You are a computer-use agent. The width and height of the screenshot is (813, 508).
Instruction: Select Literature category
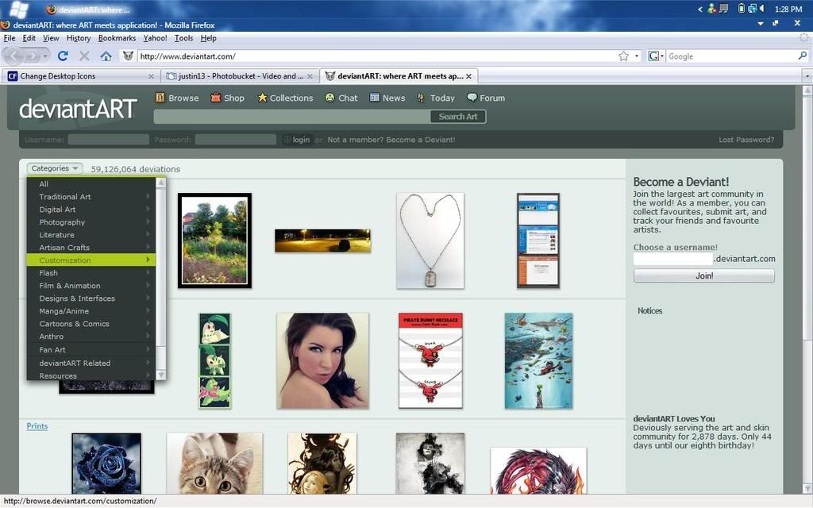tap(91, 234)
